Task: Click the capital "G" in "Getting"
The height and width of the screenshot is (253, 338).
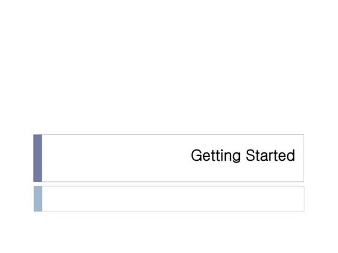Action: click(x=196, y=155)
